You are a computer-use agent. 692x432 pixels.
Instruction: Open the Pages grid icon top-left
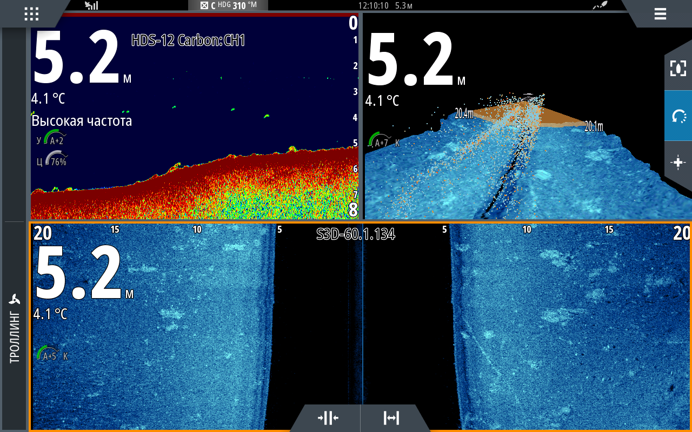(x=31, y=14)
